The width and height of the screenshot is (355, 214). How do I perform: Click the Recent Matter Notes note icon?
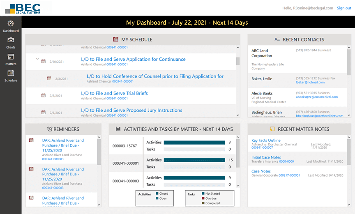[272, 129]
